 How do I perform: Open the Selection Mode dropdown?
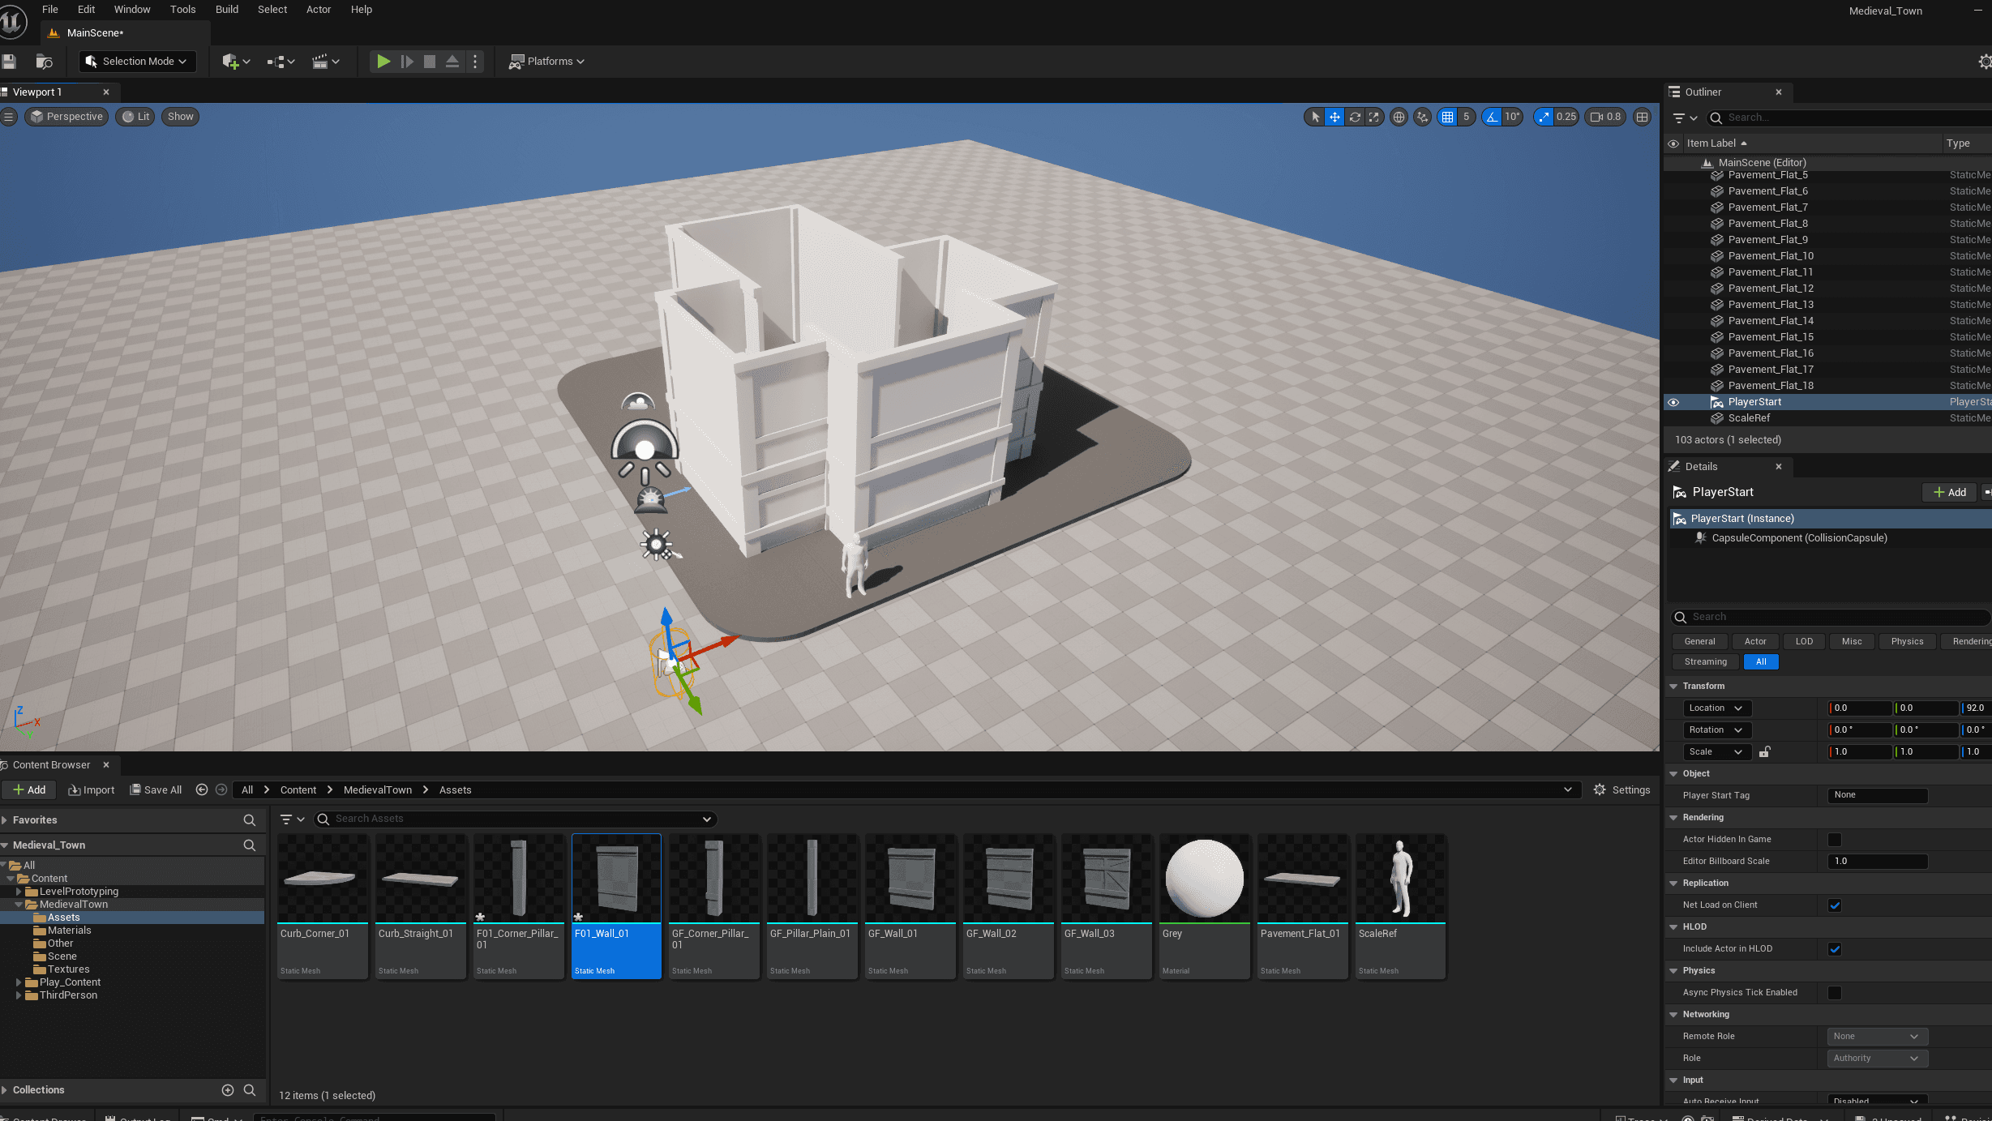click(137, 62)
